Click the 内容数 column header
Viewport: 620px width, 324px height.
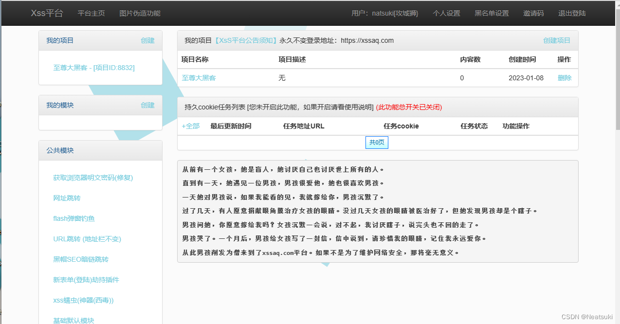(470, 59)
